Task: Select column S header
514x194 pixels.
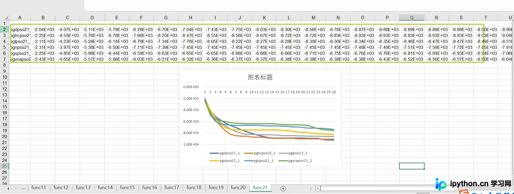Action: 461,18
